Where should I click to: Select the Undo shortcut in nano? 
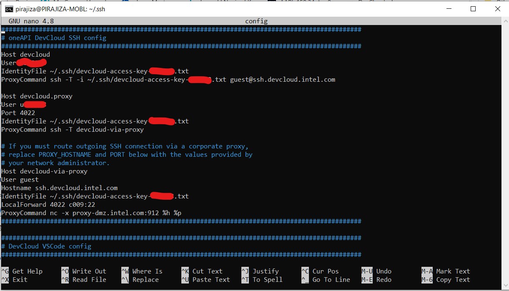[384, 271]
